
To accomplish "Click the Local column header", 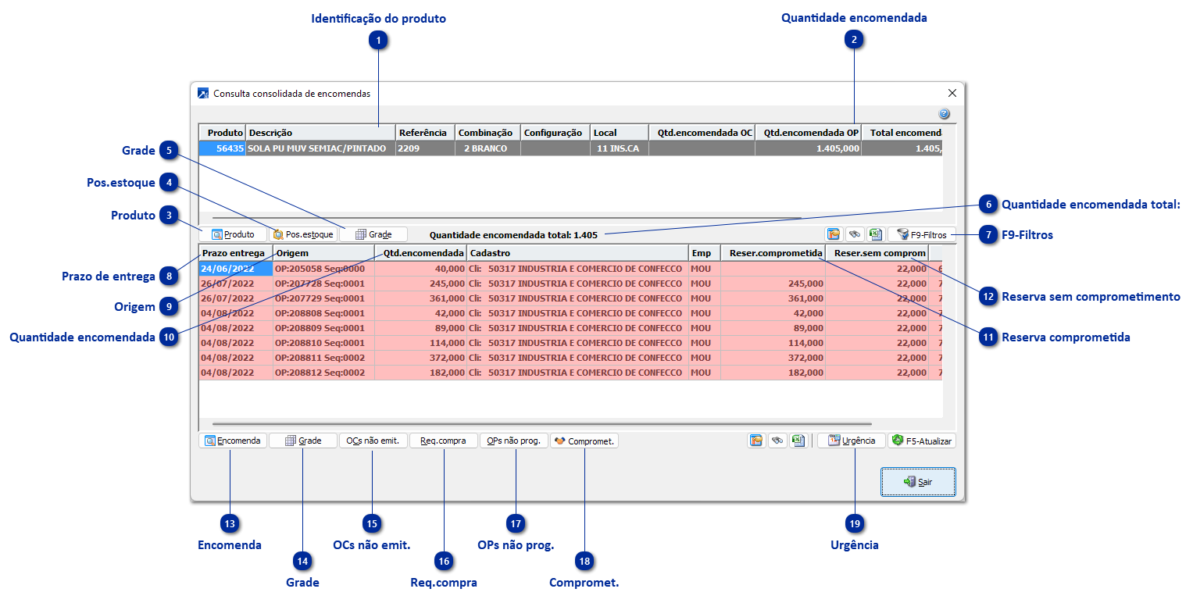I will click(x=620, y=133).
